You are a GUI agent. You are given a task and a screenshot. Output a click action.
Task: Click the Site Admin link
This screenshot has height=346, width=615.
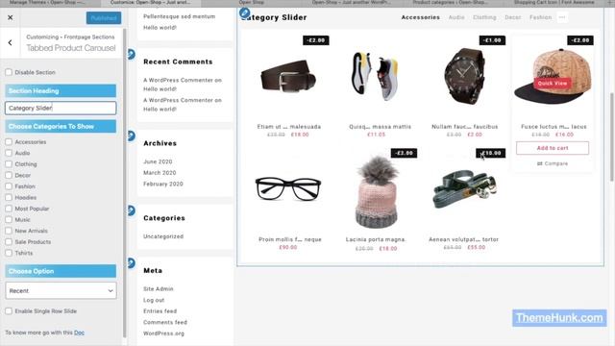tap(158, 288)
